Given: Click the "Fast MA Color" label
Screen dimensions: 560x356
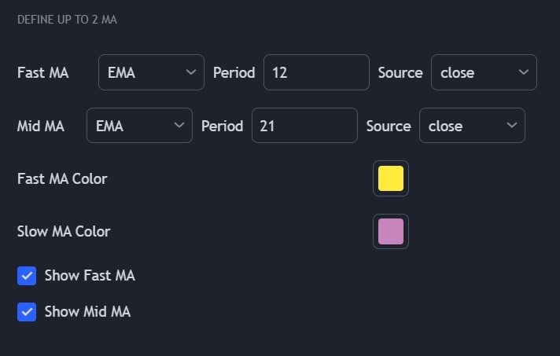Looking at the screenshot, I should tap(62, 178).
